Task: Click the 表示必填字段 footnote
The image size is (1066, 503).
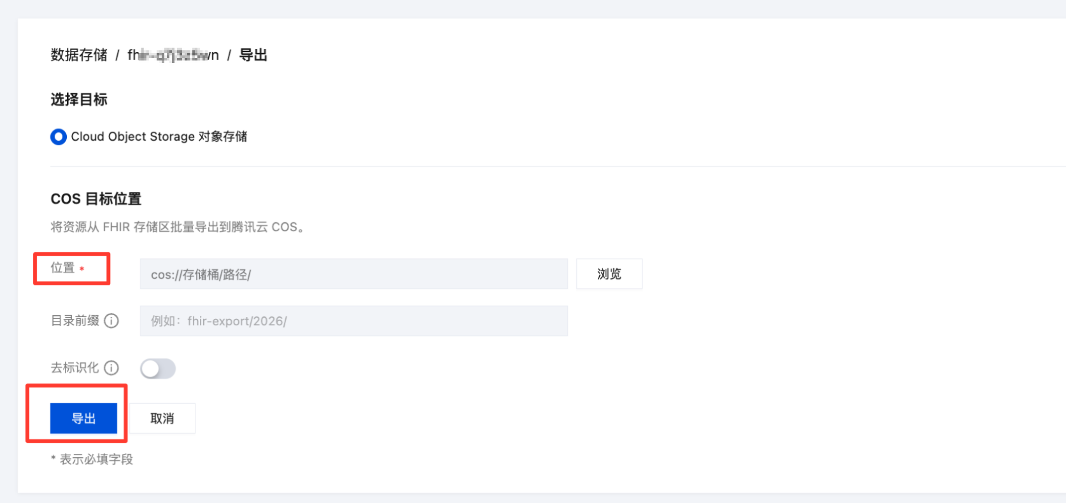Action: 92,459
